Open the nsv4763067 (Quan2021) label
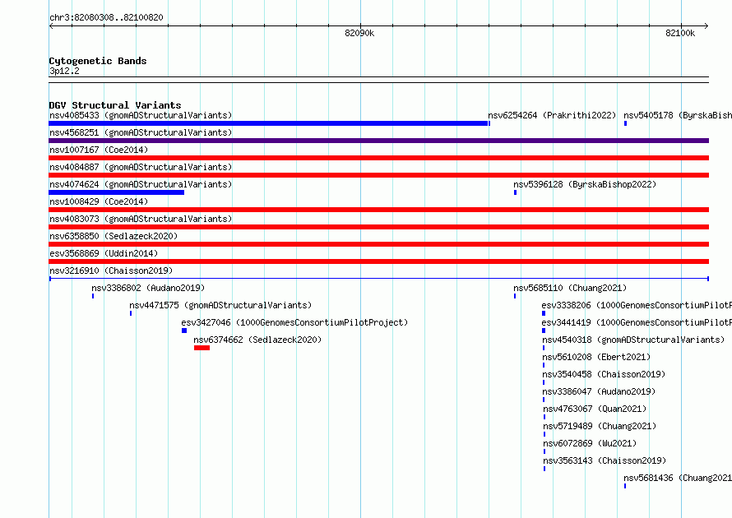This screenshot has width=732, height=518. (x=595, y=409)
